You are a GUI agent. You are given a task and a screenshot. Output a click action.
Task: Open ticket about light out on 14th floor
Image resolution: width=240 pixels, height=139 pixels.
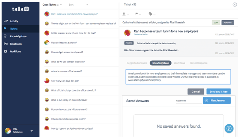83,24
